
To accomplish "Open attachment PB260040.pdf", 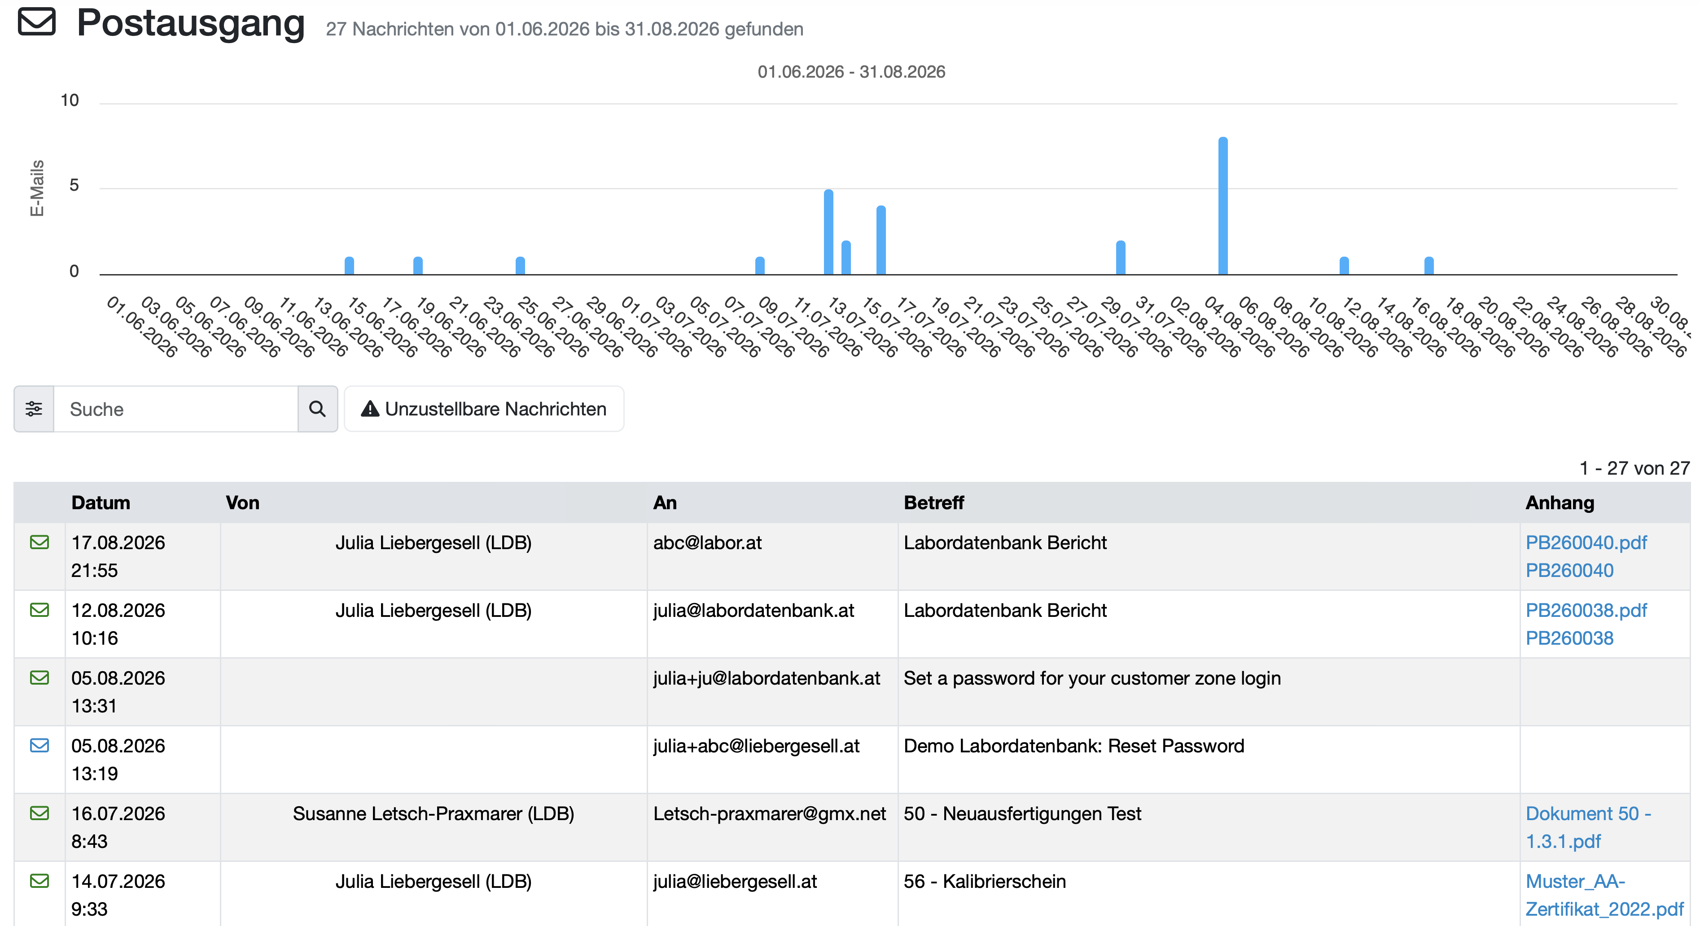I will pyautogui.click(x=1586, y=543).
